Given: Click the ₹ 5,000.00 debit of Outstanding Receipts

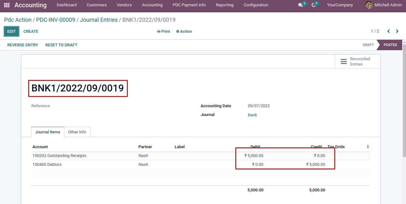Looking at the screenshot, I should click(254, 156).
